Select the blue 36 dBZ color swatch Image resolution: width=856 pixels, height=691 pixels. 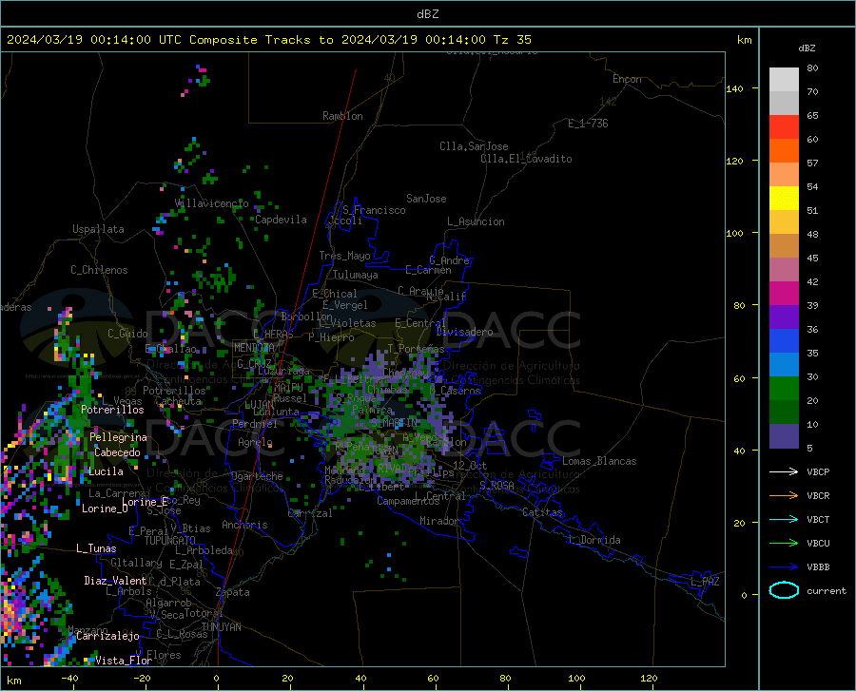pos(784,341)
